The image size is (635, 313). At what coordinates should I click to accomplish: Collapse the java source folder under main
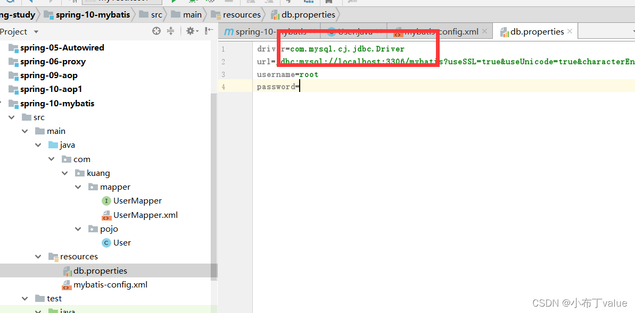click(38, 145)
